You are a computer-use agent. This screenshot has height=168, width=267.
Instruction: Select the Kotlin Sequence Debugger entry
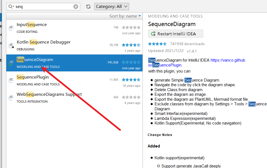pos(44,42)
